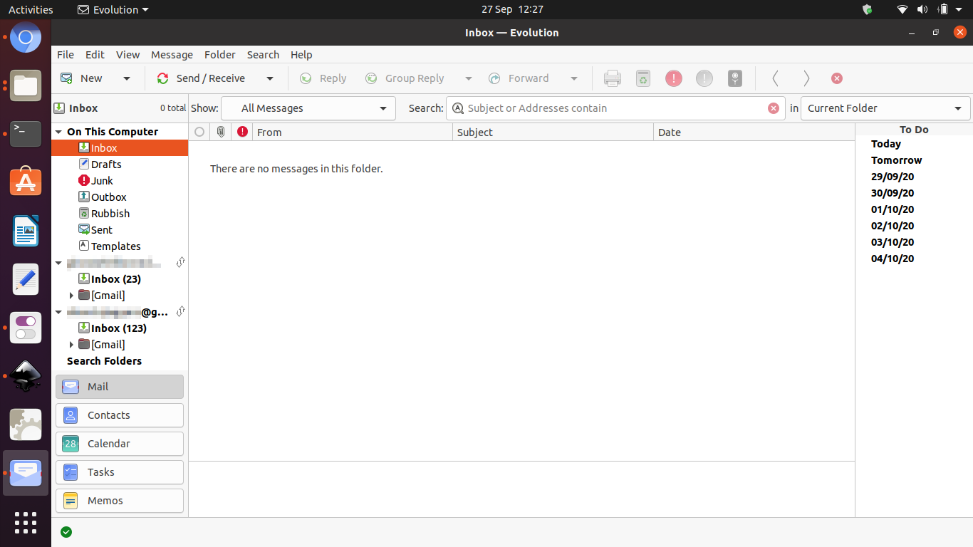Click the Forward toolbar button
Viewport: 973px width, 547px height.
(x=519, y=78)
